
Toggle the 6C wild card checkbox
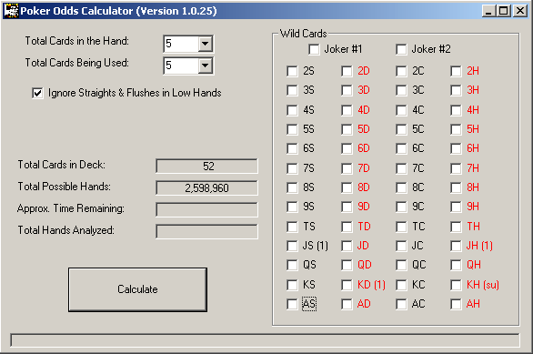pos(401,148)
